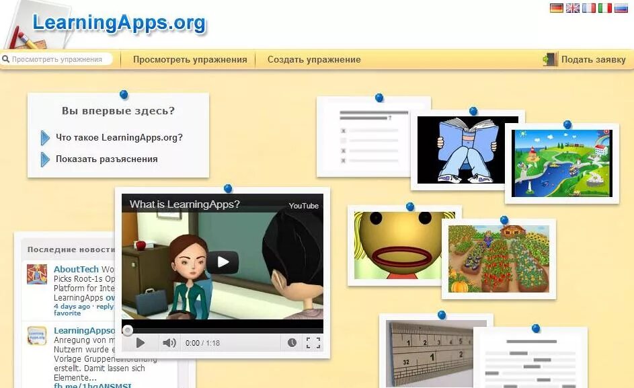Switch site language to German flag

(x=557, y=8)
